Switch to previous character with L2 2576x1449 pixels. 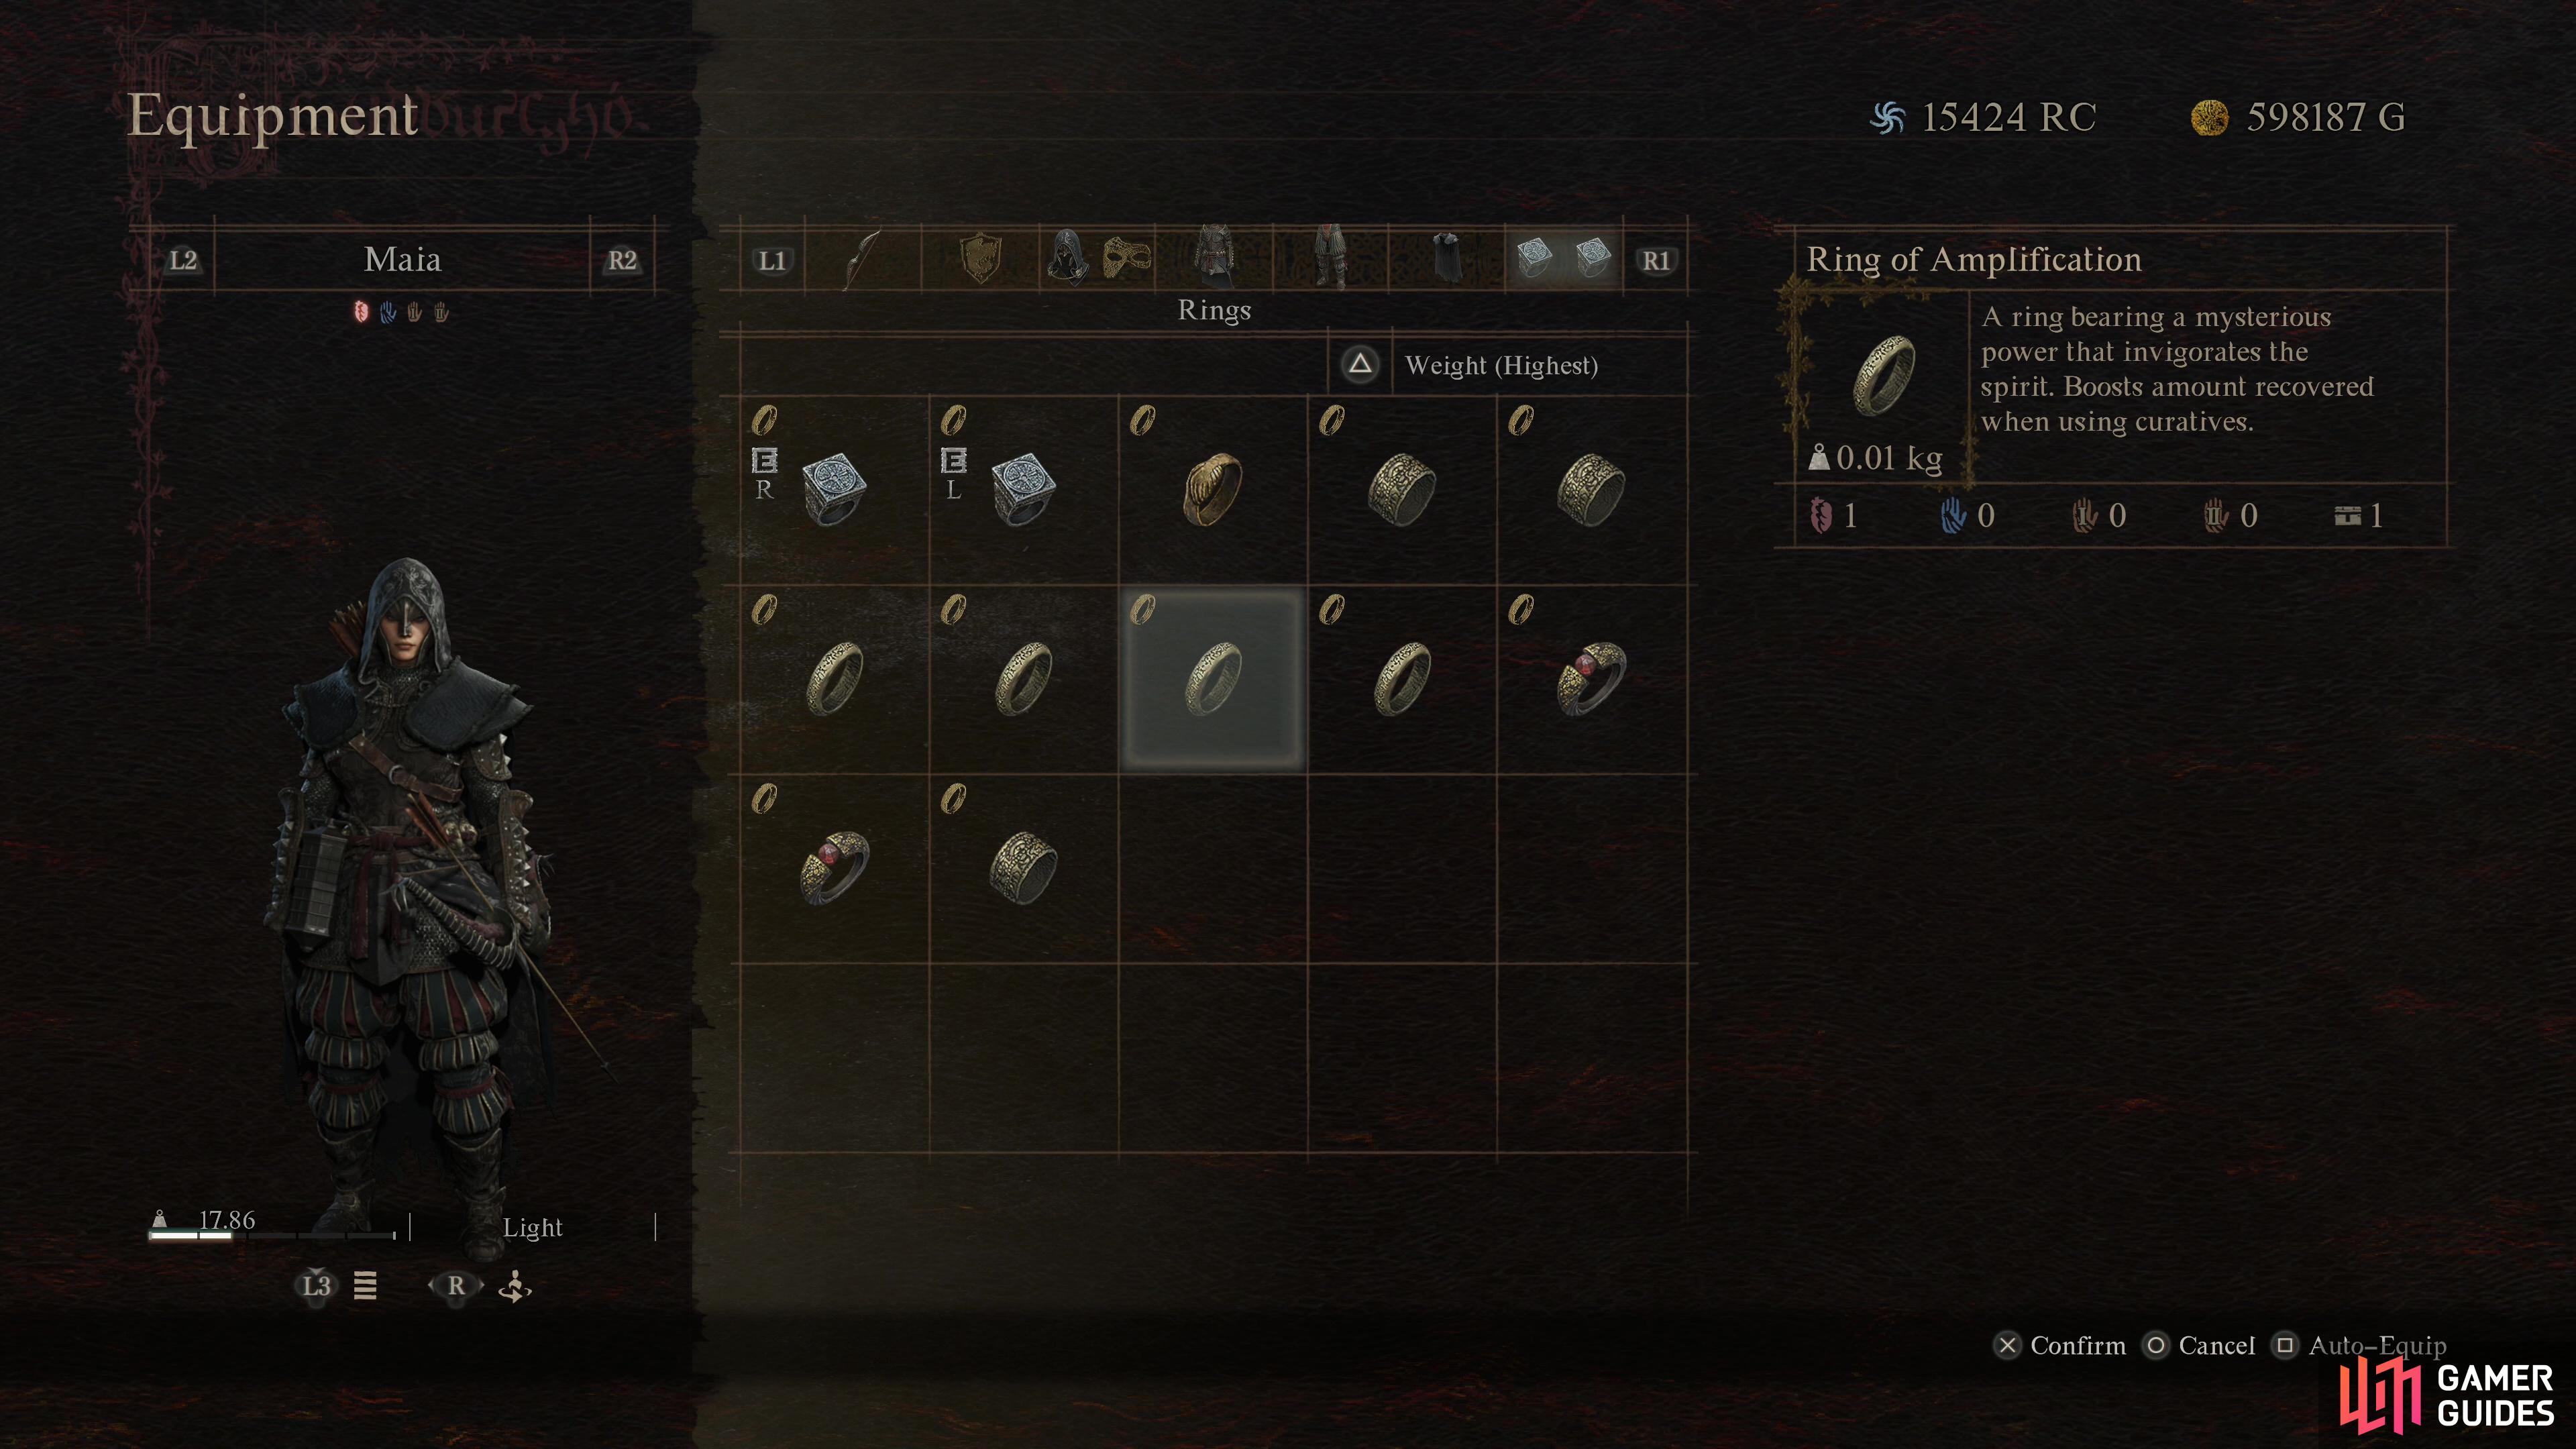[183, 261]
